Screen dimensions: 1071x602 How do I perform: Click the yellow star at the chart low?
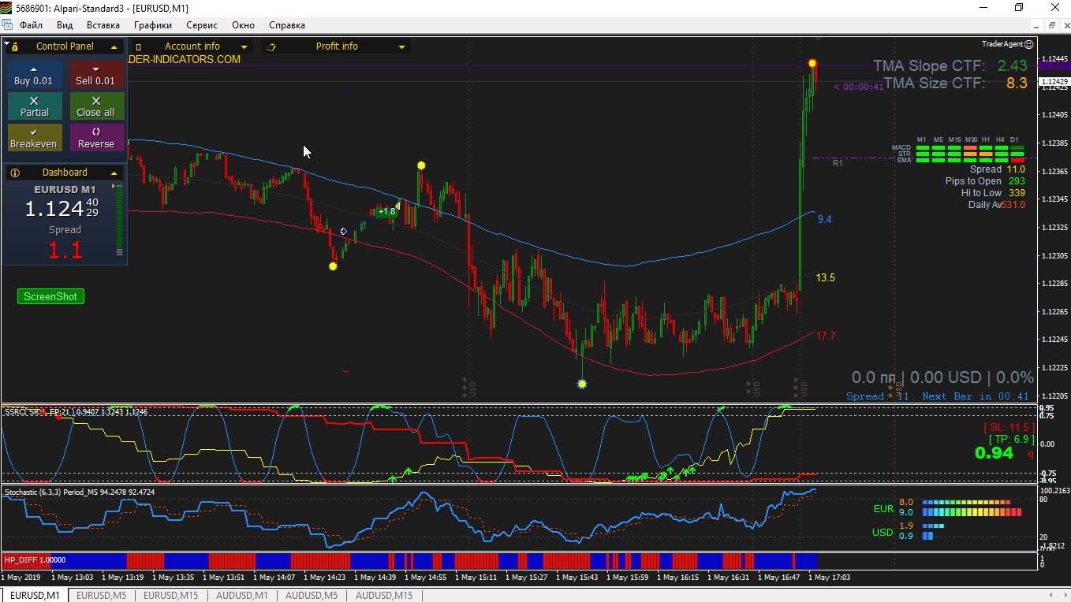click(x=582, y=384)
